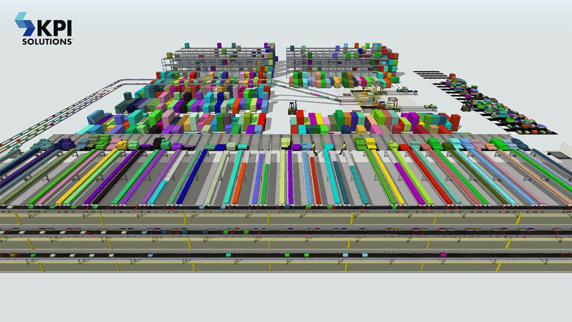This screenshot has width=572, height=322.
Task: Click the yellow lane right of center
Action: pos(387,177)
